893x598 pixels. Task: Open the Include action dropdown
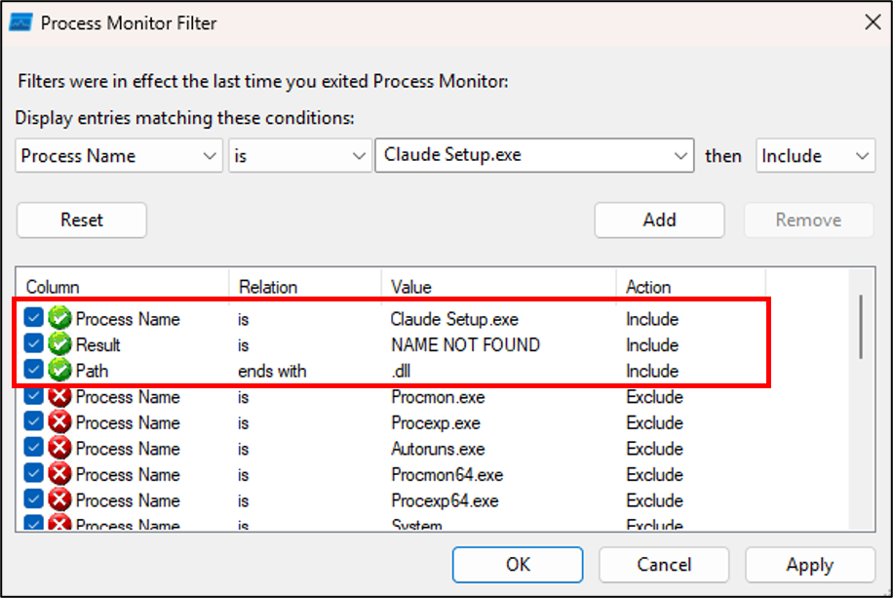pyautogui.click(x=815, y=156)
